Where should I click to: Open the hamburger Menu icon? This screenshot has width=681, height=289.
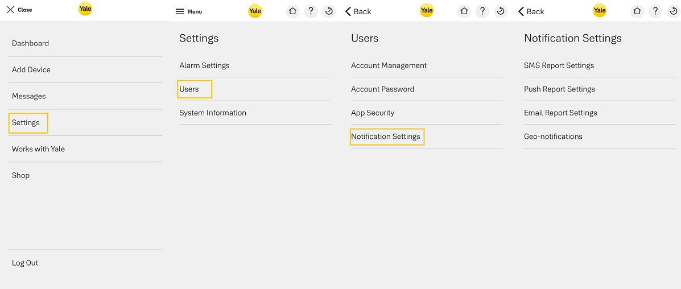(x=180, y=12)
